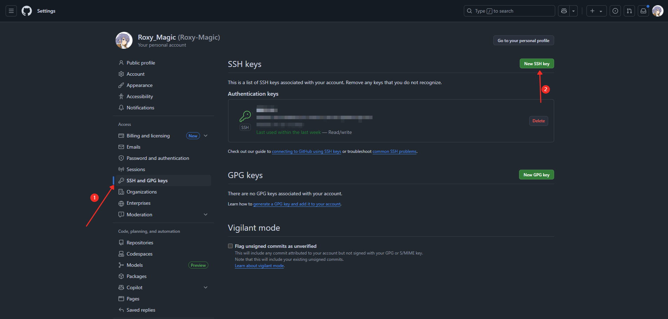Open the create new plus dropdown

tap(596, 11)
